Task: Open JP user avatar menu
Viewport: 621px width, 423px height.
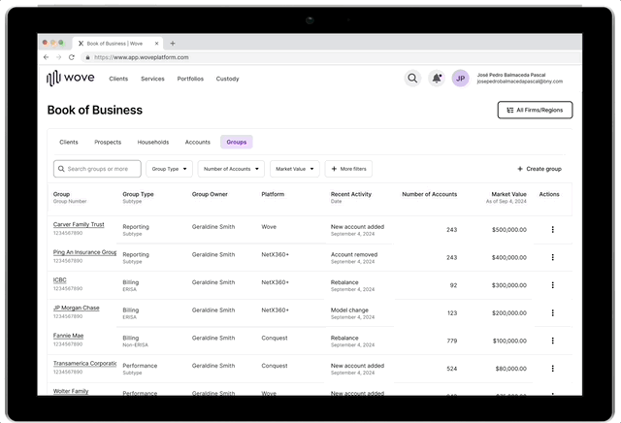Action: [x=461, y=79]
